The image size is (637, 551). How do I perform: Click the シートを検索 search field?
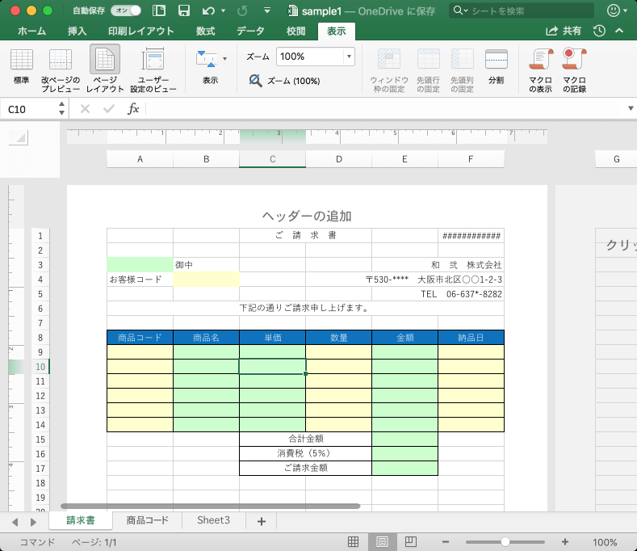coord(522,11)
